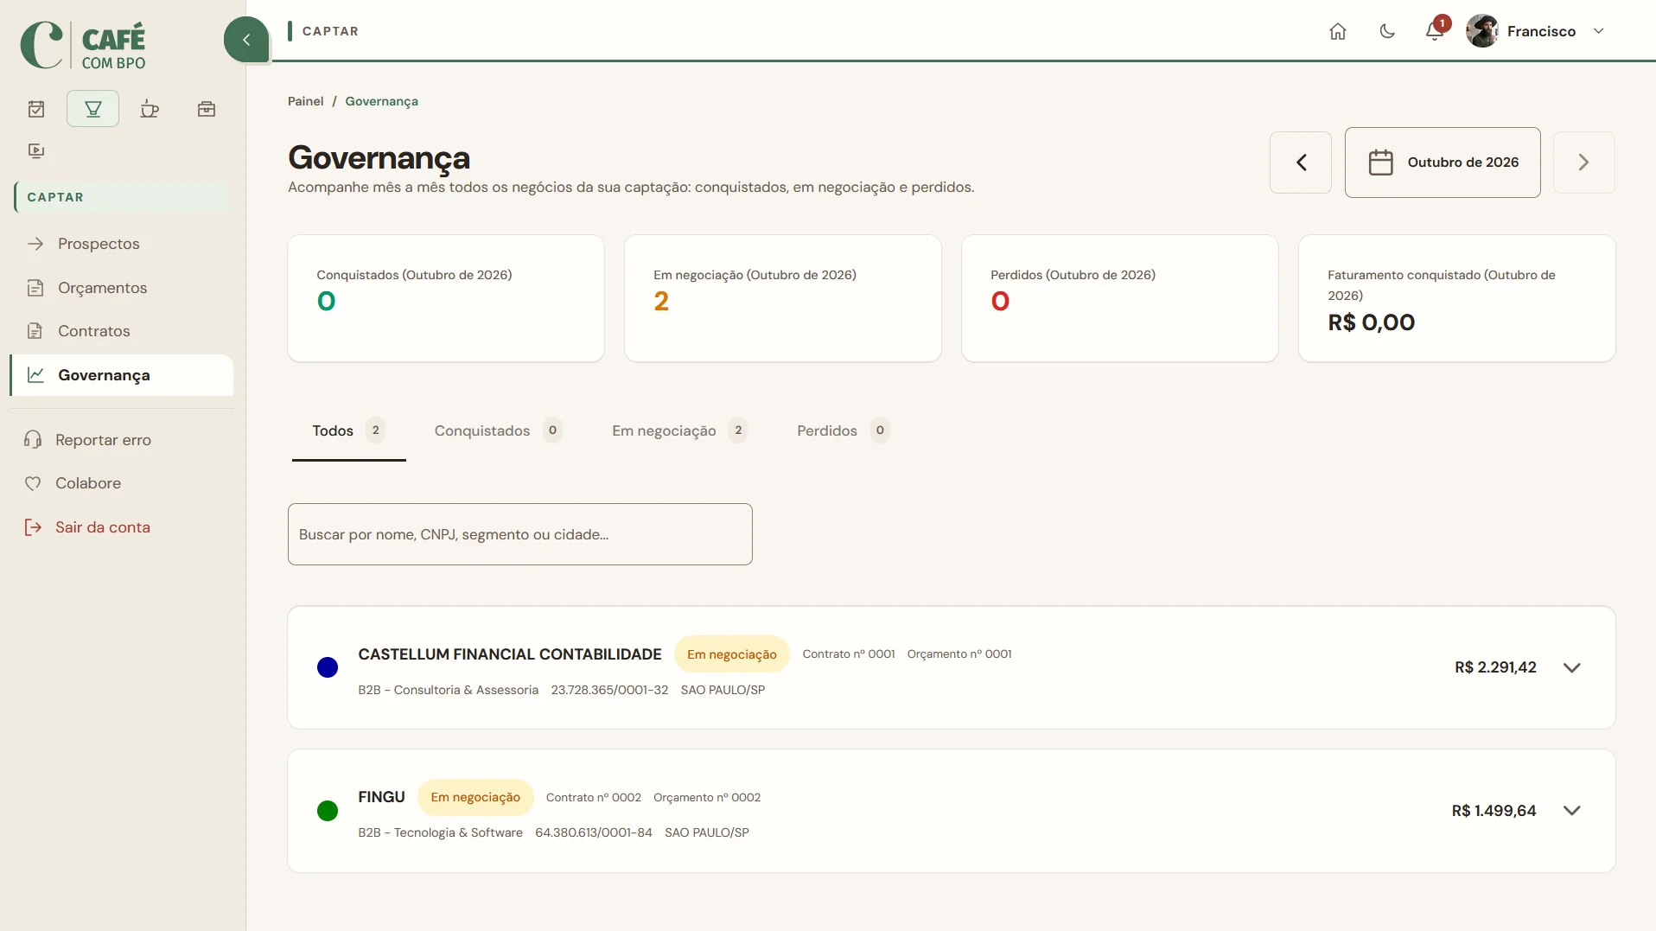Click 'Orçamento nº 0002' text
1656x931 pixels.
tap(707, 798)
